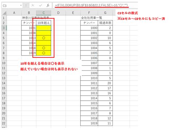Click cell F5 containing 1002

click(89, 38)
